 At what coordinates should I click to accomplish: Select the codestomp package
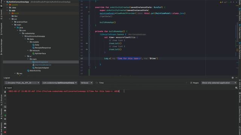pyautogui.click(x=28, y=33)
